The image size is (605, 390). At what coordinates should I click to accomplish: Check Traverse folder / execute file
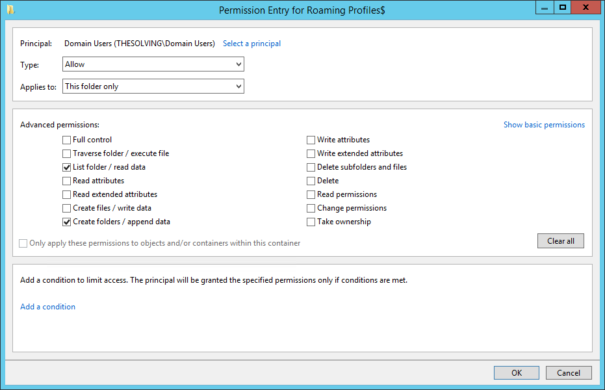[x=67, y=153]
